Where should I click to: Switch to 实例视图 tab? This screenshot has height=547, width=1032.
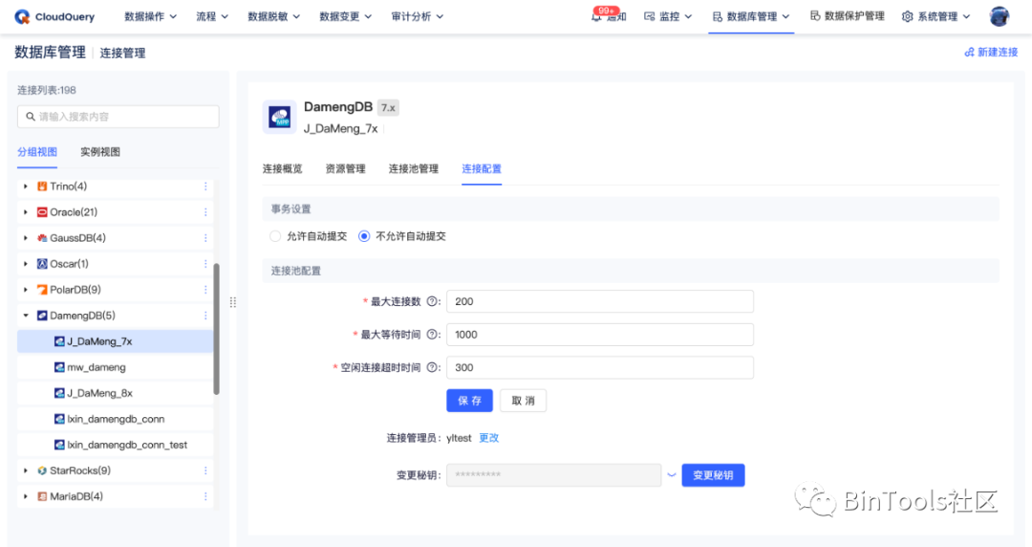click(x=100, y=152)
